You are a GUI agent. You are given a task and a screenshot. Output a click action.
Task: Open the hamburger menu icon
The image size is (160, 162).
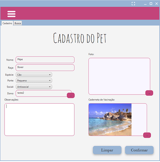coord(11,14)
